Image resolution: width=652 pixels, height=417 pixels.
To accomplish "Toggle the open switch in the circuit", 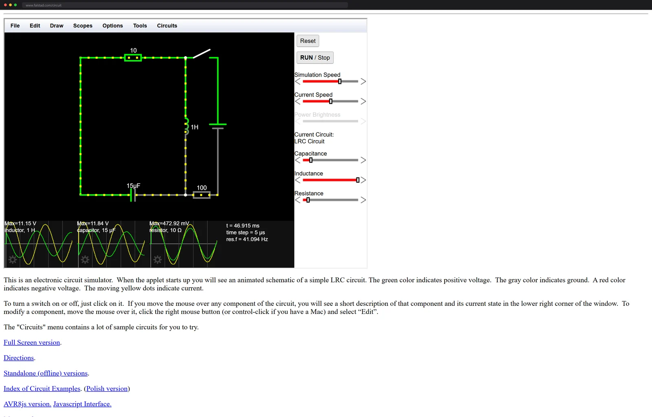I will [201, 54].
